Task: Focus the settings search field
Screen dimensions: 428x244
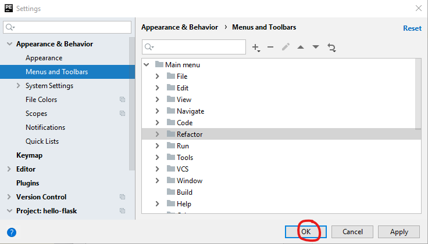Action: click(x=67, y=27)
